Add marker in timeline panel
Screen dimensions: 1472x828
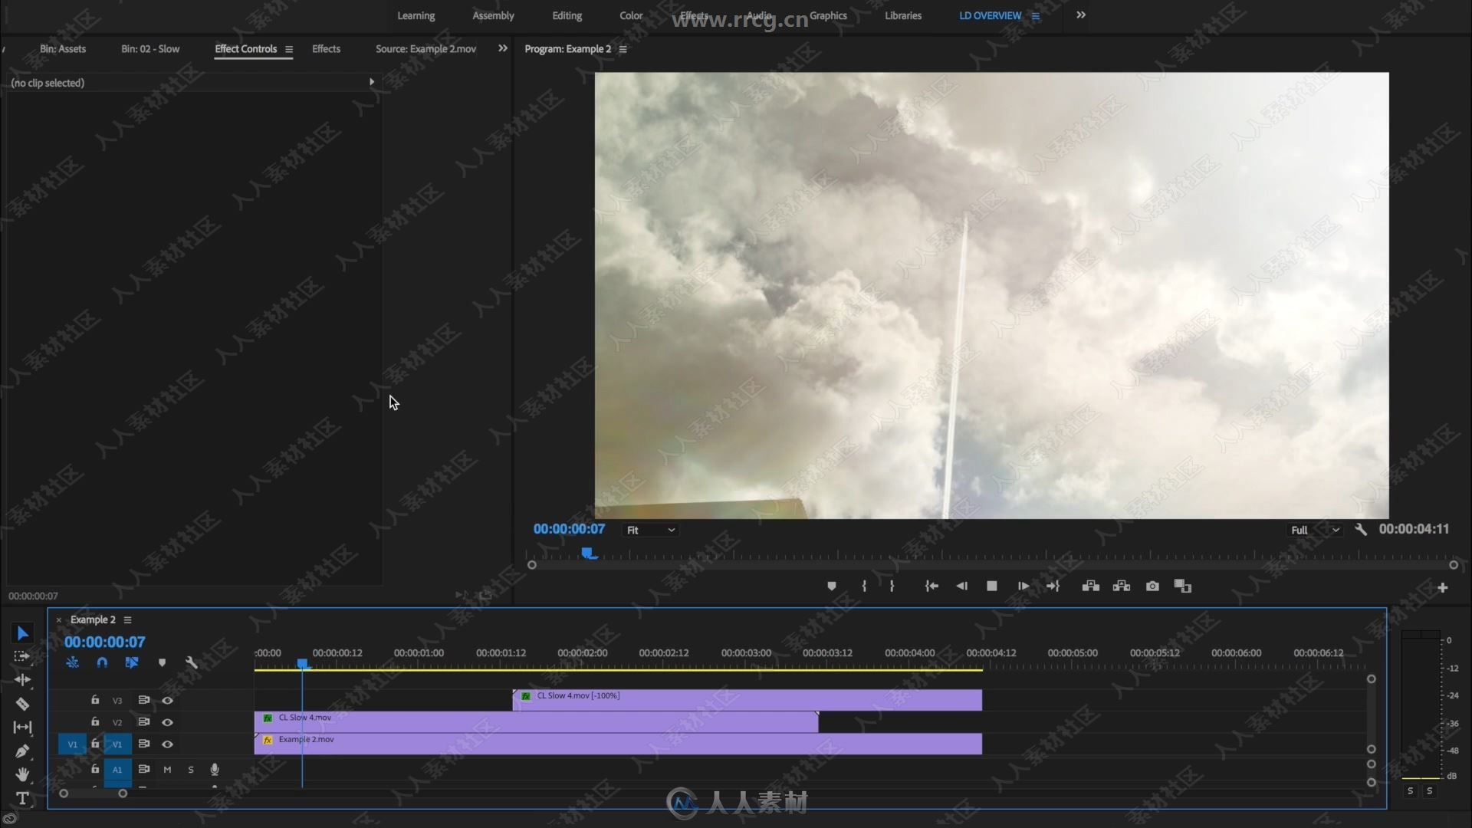coord(162,662)
